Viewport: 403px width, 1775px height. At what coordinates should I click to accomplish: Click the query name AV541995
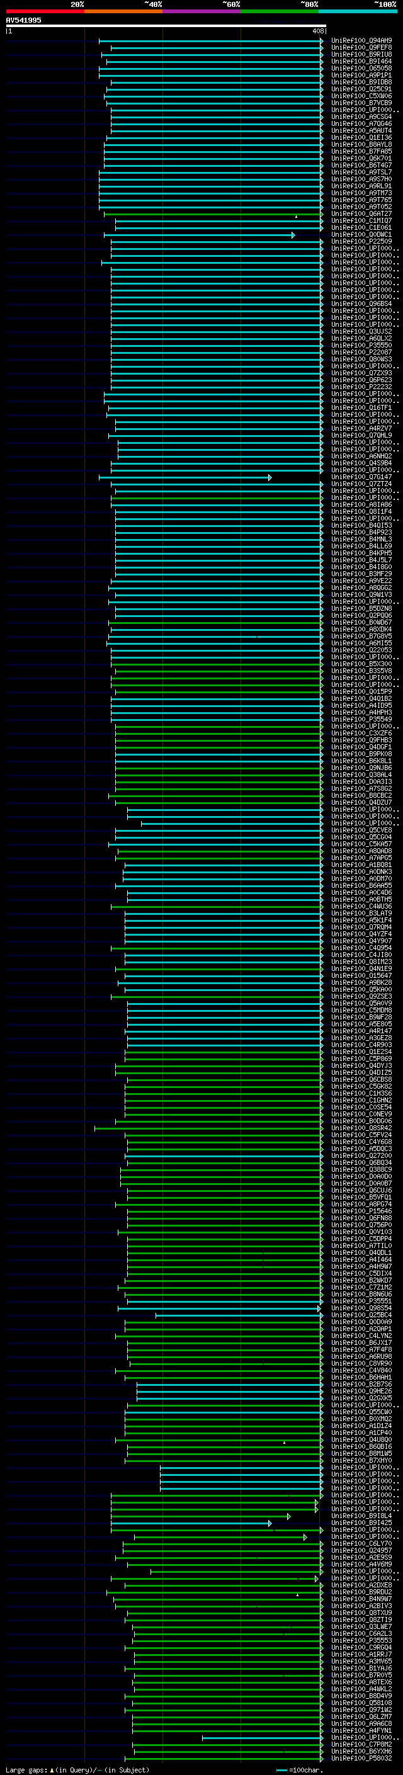(x=23, y=20)
